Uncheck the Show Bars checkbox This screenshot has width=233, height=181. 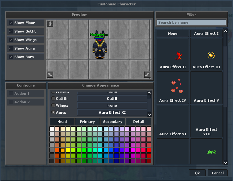pos(11,57)
